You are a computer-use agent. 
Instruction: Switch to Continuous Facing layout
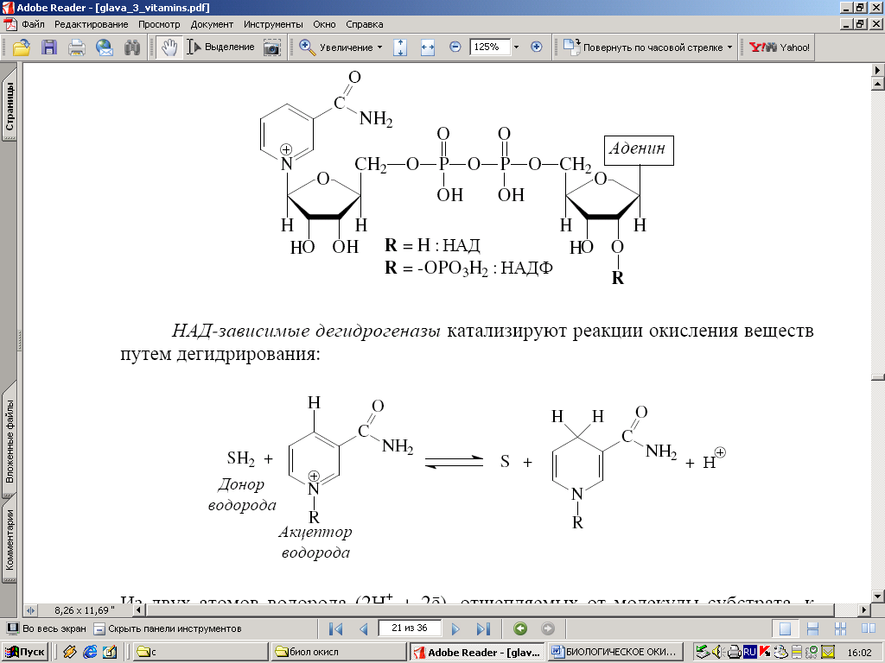tap(840, 628)
